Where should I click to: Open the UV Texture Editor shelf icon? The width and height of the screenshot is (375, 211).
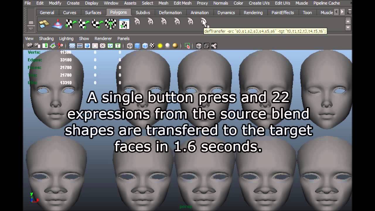point(124,24)
